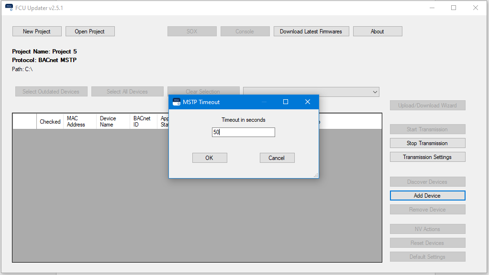
Task: Click the Select Outdated Devices button
Action: 51,91
